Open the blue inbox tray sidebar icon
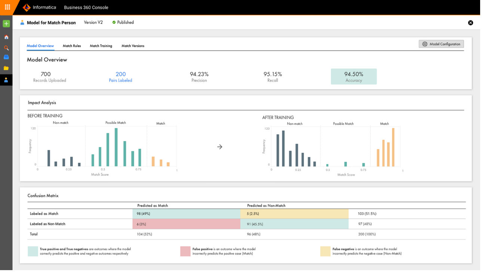Viewport: 482px width, 272px height. [6, 57]
